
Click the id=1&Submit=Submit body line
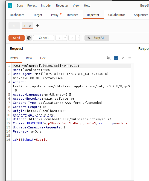pyautogui.click(x=30, y=140)
